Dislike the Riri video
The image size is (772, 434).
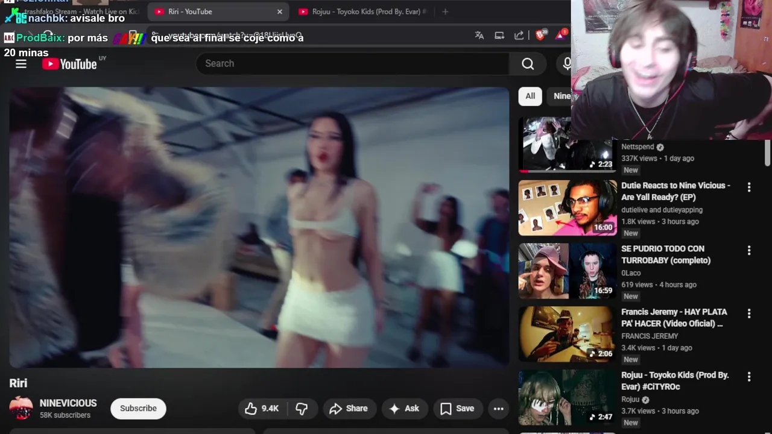click(302, 409)
